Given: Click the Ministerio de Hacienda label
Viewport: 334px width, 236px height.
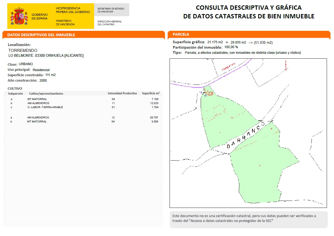Looking at the screenshot, I should coord(65,23).
